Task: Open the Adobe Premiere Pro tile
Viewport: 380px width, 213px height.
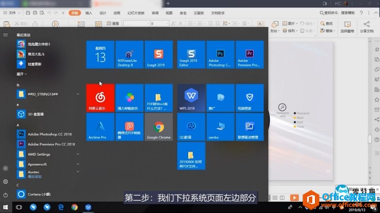Action: pos(249,55)
